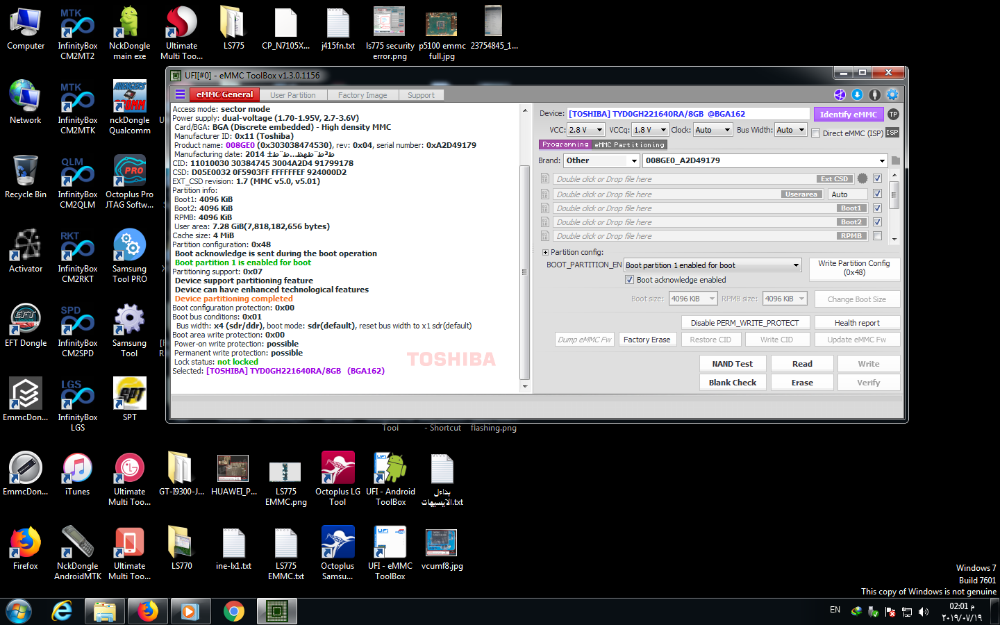Open the Octoplus Pro JTAG Software icon
1000x625 pixels.
coord(129,181)
